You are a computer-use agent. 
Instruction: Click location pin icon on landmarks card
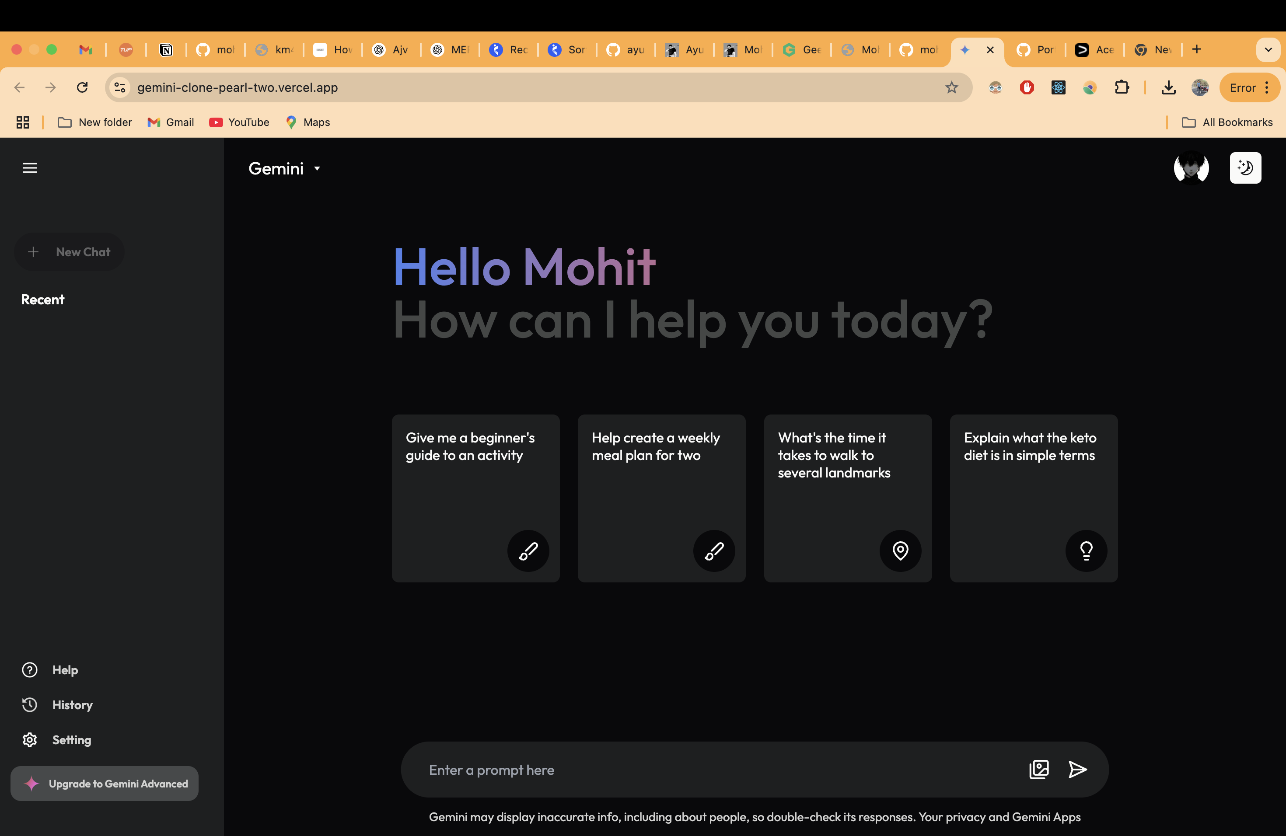900,550
